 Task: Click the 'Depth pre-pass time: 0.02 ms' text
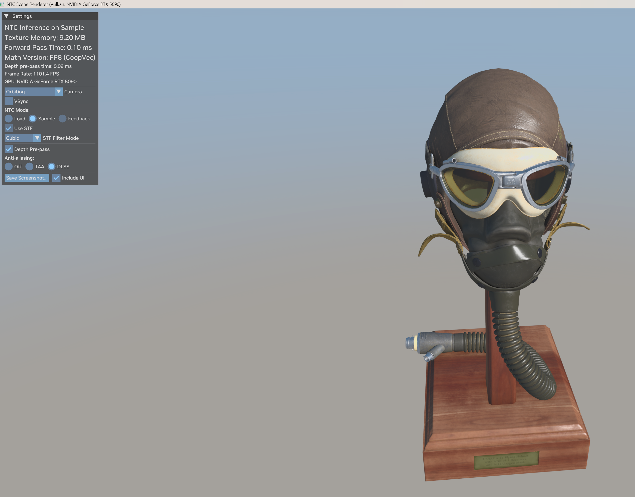(x=38, y=66)
